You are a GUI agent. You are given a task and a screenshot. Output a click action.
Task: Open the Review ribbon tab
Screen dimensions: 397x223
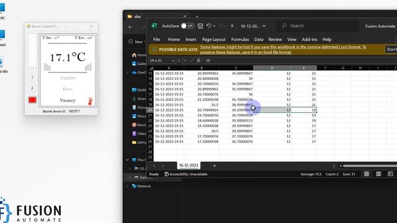point(275,40)
